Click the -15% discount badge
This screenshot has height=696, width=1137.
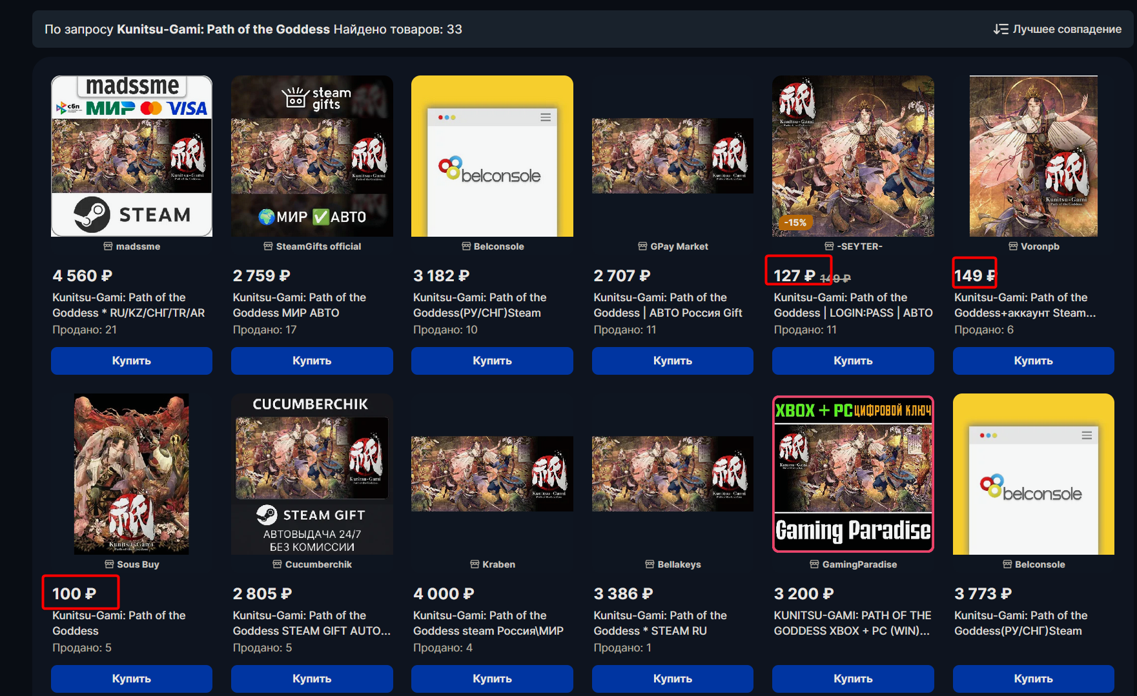(795, 223)
